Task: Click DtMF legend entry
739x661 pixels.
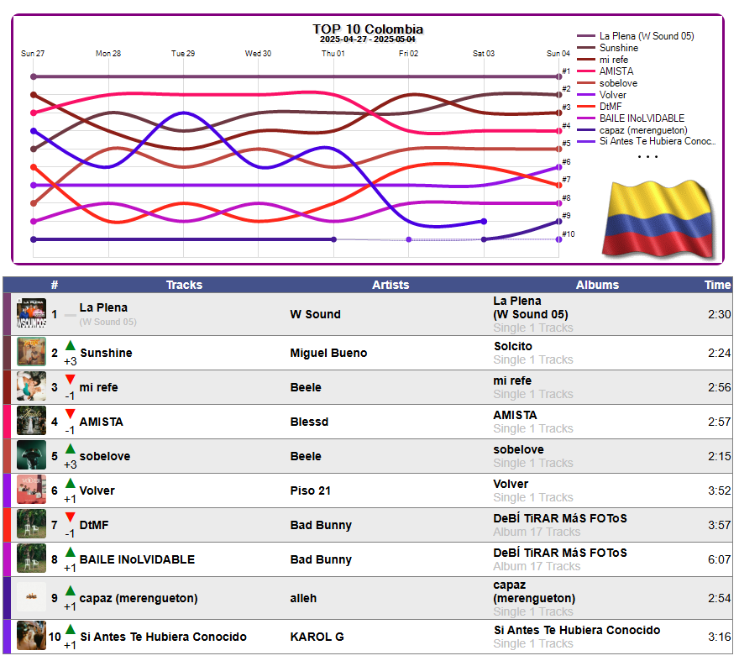Action: (x=599, y=107)
